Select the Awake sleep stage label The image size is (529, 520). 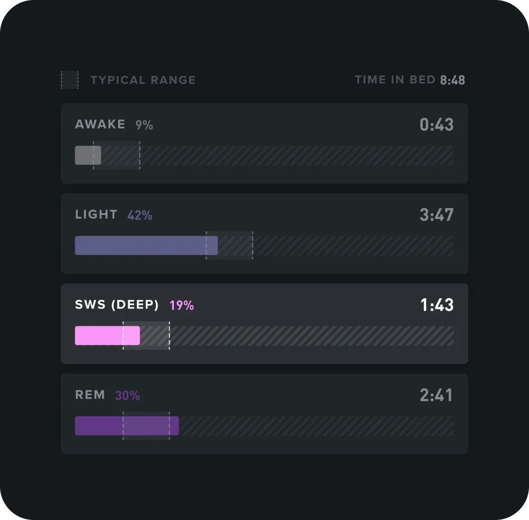tap(100, 124)
